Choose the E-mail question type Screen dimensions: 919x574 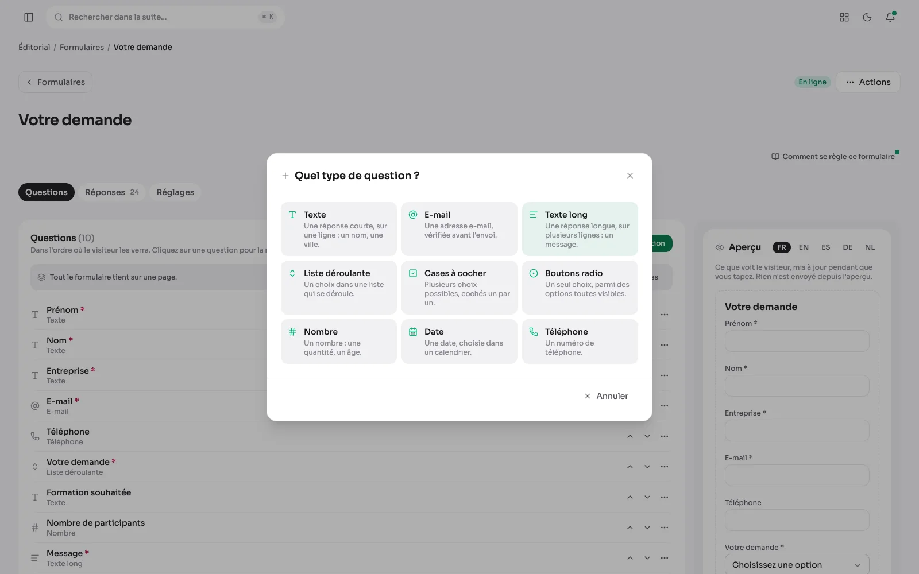pyautogui.click(x=459, y=228)
